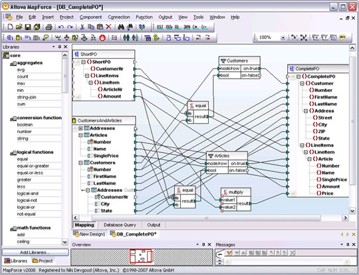Insert a Database component
This screenshot has width=359, height=275.
tap(19, 37)
